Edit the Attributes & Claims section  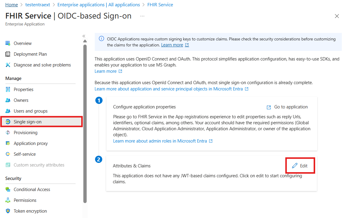[300, 165]
